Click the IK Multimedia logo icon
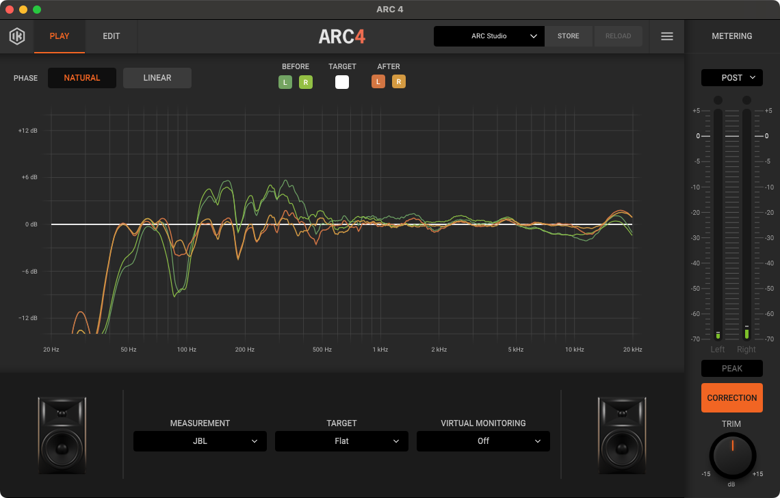Image resolution: width=780 pixels, height=498 pixels. coord(17,36)
